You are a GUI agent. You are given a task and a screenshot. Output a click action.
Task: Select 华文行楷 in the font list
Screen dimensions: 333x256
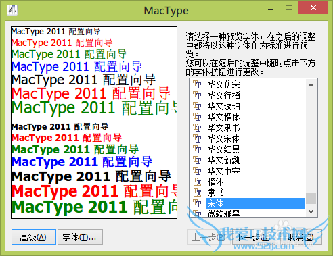pyautogui.click(x=223, y=95)
